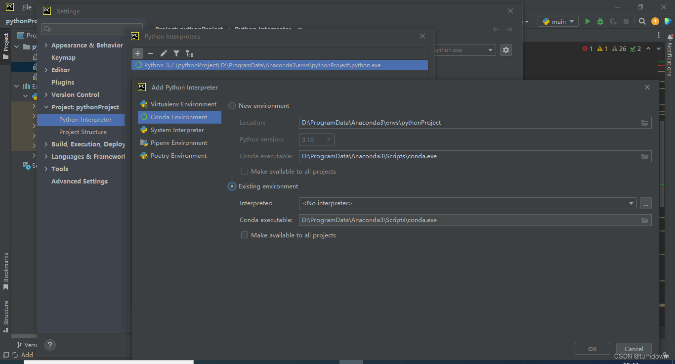
Task: Click the filter funnel icon in Python Interpreters
Action: [x=176, y=53]
